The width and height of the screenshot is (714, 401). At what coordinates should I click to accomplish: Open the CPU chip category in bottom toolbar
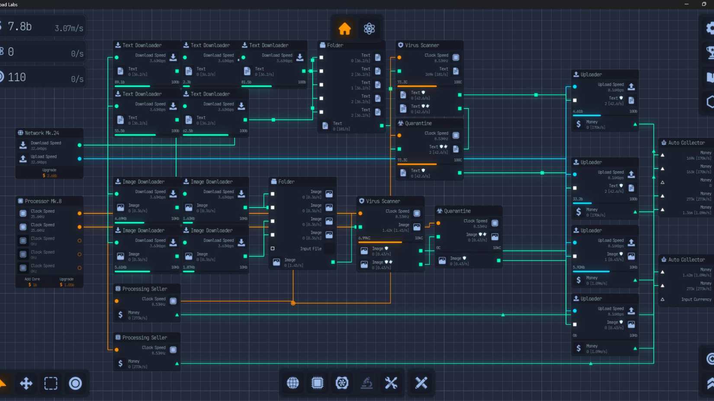point(317,383)
